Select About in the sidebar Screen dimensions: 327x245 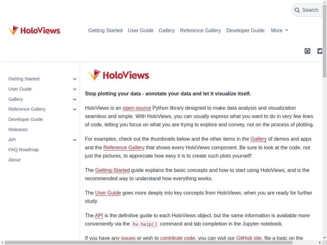14,160
